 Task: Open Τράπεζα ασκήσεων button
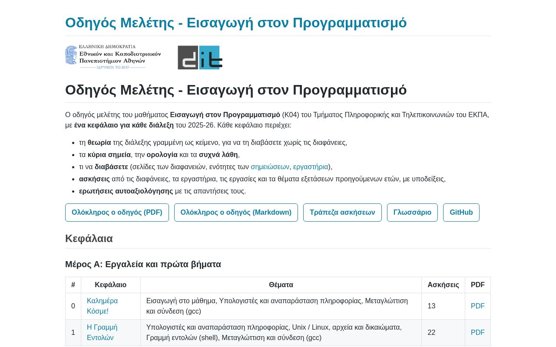click(x=342, y=213)
